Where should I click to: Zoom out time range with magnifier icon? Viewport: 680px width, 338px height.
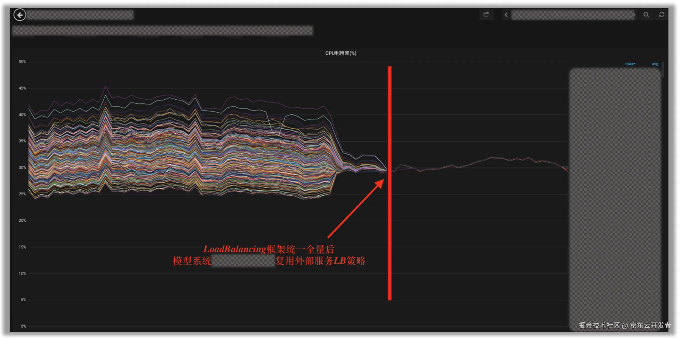pos(646,15)
